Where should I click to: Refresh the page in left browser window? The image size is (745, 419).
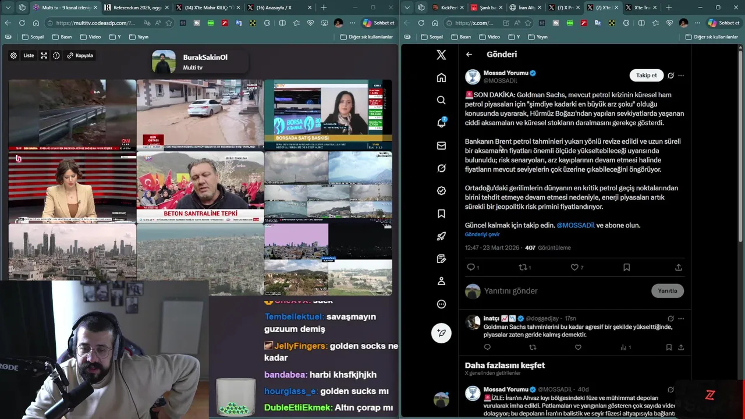point(22,23)
